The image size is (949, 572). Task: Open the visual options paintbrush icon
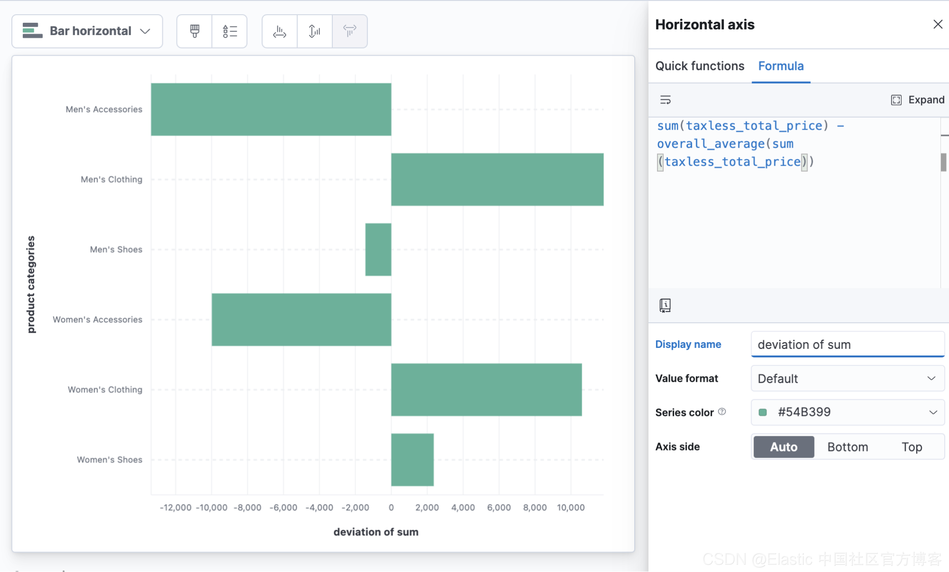point(194,31)
